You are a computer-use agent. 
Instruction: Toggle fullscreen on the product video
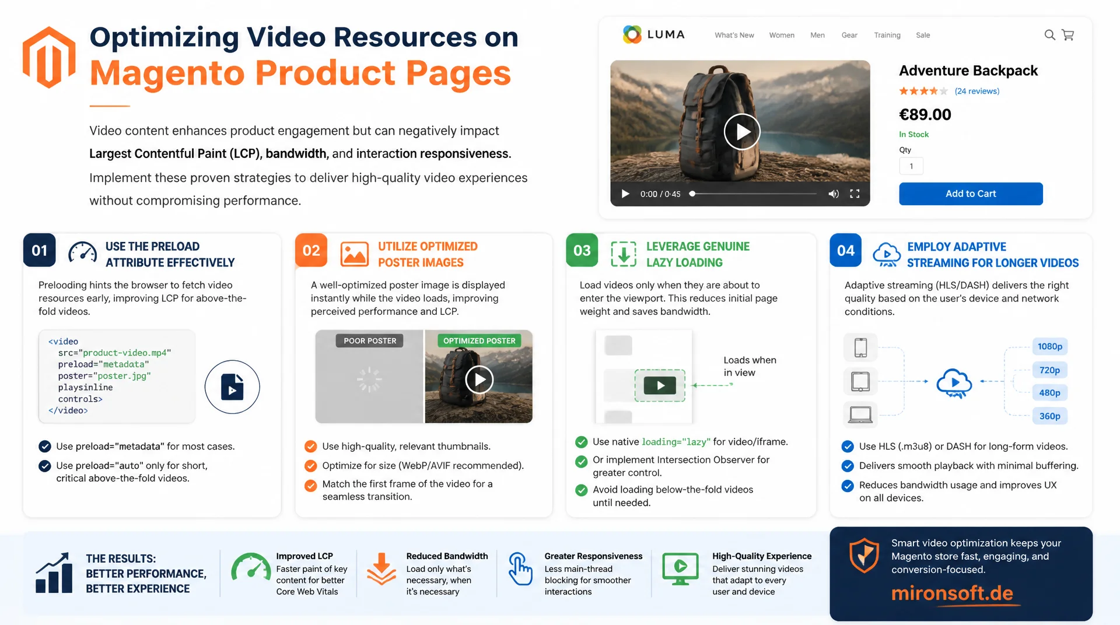pos(855,194)
